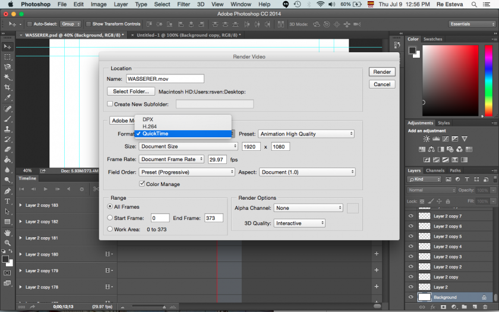Toggle Show Transform Controls checkbox
This screenshot has width=499, height=312.
89,24
